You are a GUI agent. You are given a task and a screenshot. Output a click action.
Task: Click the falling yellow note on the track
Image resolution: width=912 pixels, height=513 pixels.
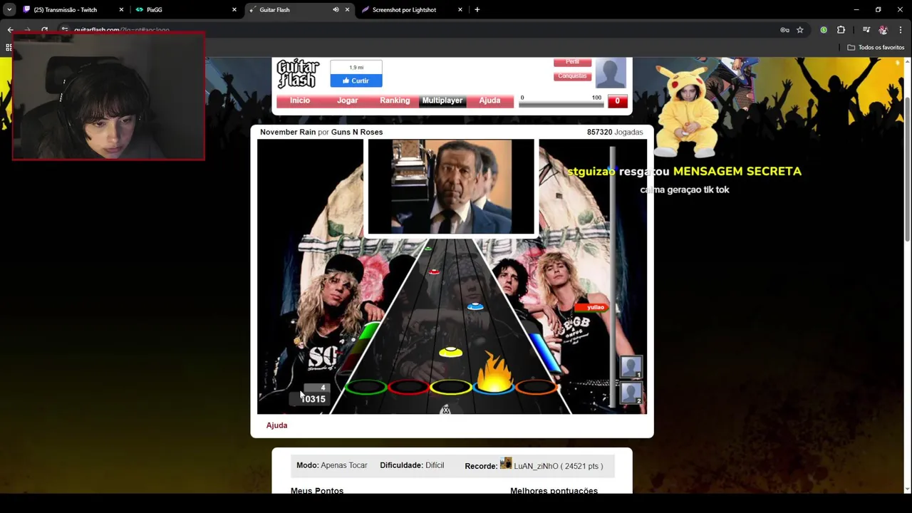(450, 352)
